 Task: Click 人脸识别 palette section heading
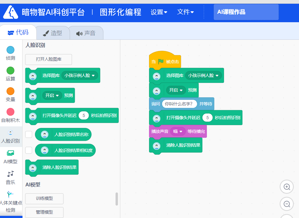point(35,45)
